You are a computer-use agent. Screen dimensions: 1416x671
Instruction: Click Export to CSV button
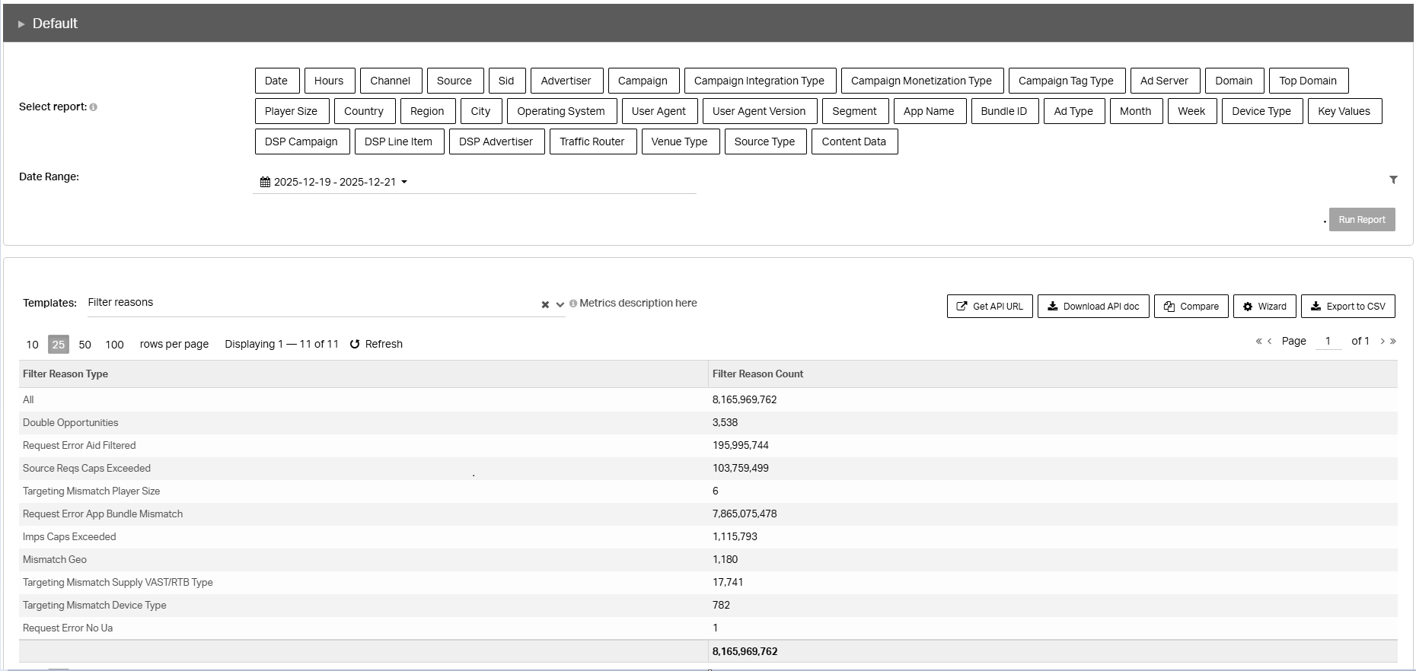1347,306
